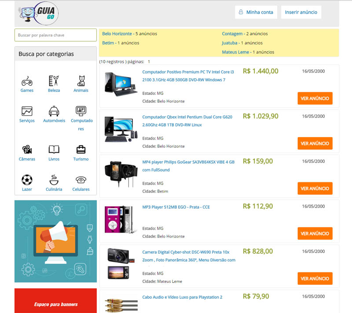352x313 pixels.
Task: Filter by Mateus Leme city link
Action: click(x=235, y=52)
